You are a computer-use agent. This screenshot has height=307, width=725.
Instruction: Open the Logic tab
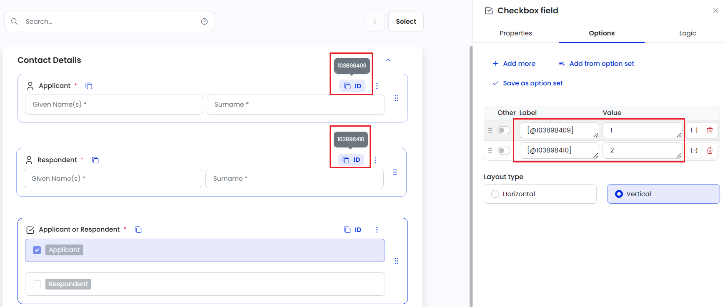tap(687, 33)
